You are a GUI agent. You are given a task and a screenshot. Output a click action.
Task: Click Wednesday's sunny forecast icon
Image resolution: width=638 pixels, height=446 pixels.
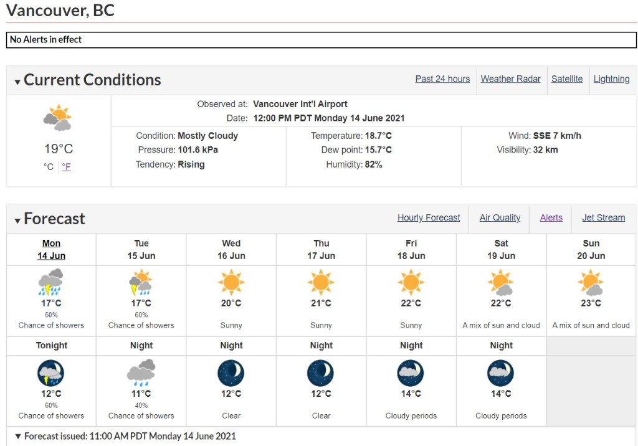pyautogui.click(x=231, y=282)
